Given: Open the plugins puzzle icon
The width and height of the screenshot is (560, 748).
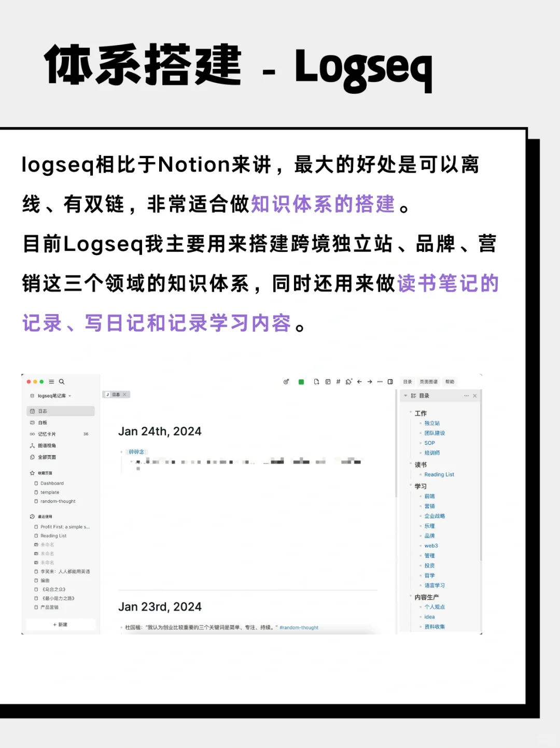Looking at the screenshot, I should point(349,382).
